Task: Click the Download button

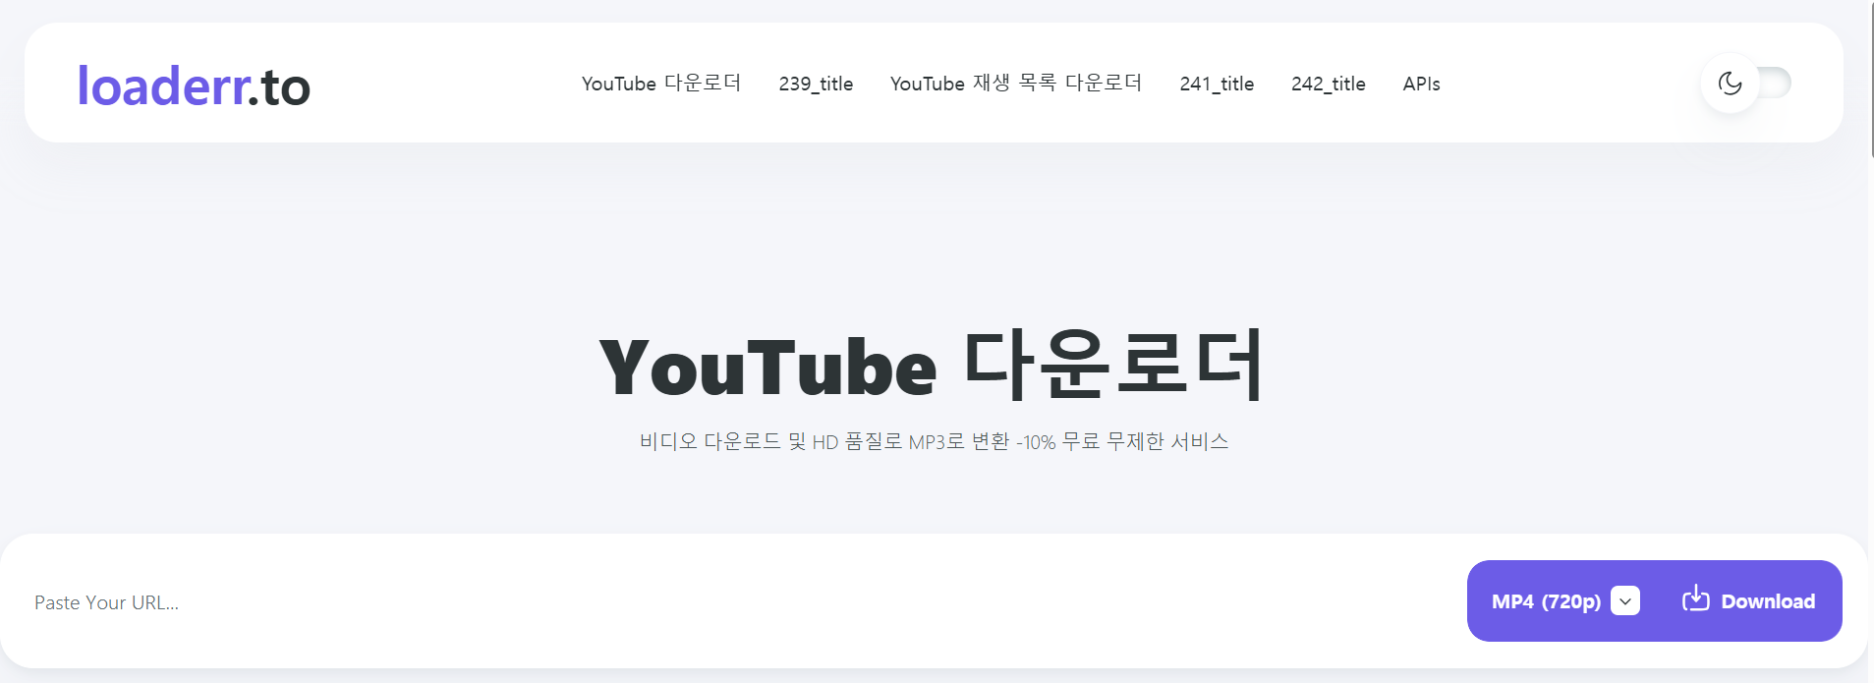Action: click(x=1748, y=600)
